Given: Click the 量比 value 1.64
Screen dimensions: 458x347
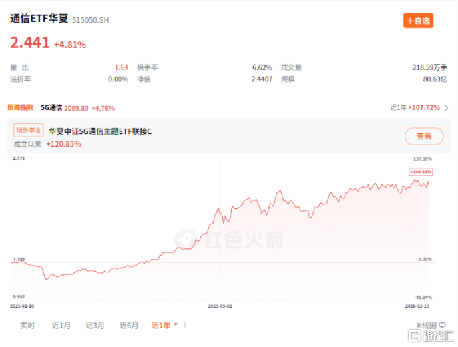Looking at the screenshot, I should click(122, 67).
